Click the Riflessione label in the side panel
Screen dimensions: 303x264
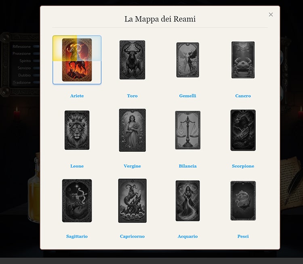pyautogui.click(x=21, y=47)
